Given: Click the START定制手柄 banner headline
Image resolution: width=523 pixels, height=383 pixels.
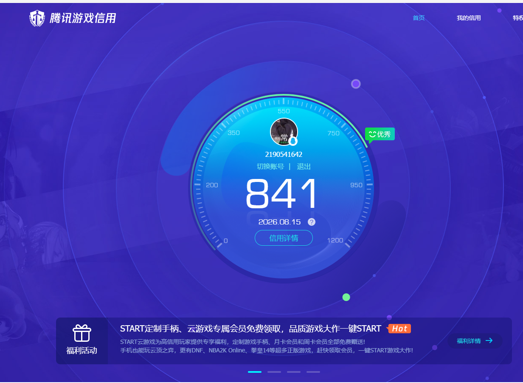Looking at the screenshot, I should 250,329.
